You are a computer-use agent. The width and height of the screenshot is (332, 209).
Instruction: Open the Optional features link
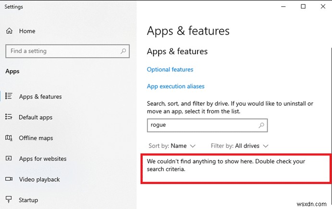(x=170, y=70)
